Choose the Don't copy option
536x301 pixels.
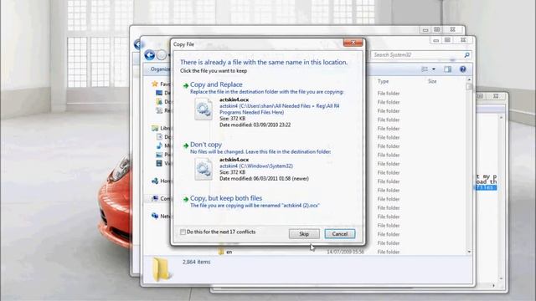(206, 145)
